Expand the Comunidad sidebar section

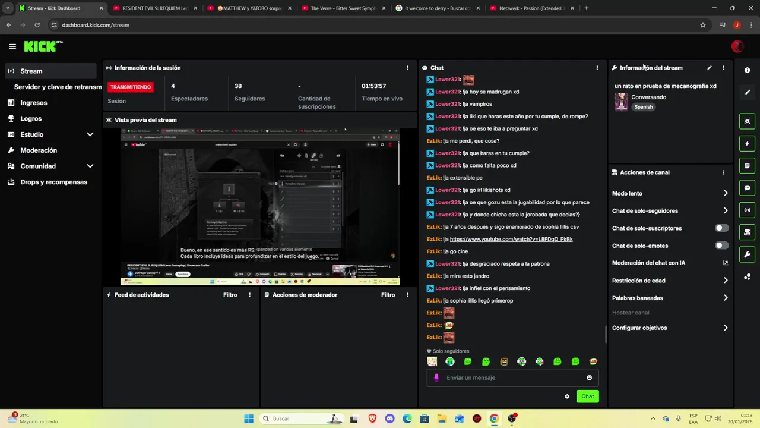[90, 166]
